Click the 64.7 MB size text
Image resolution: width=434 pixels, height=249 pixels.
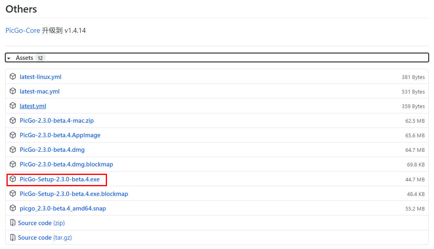(415, 150)
